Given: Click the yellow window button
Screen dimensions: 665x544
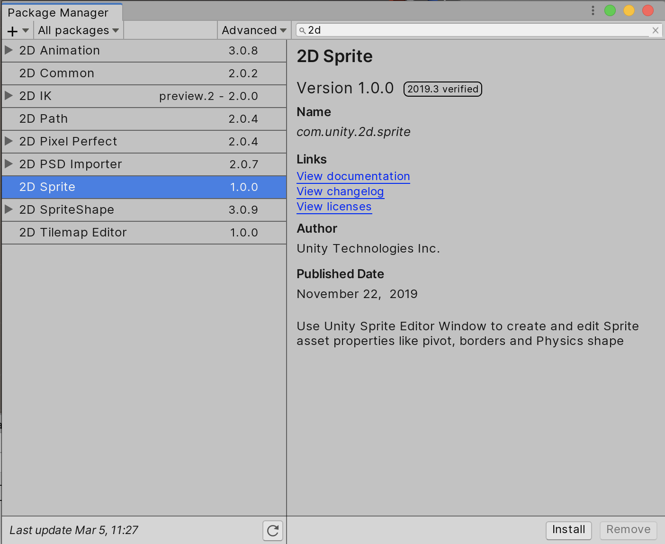Looking at the screenshot, I should 629,10.
